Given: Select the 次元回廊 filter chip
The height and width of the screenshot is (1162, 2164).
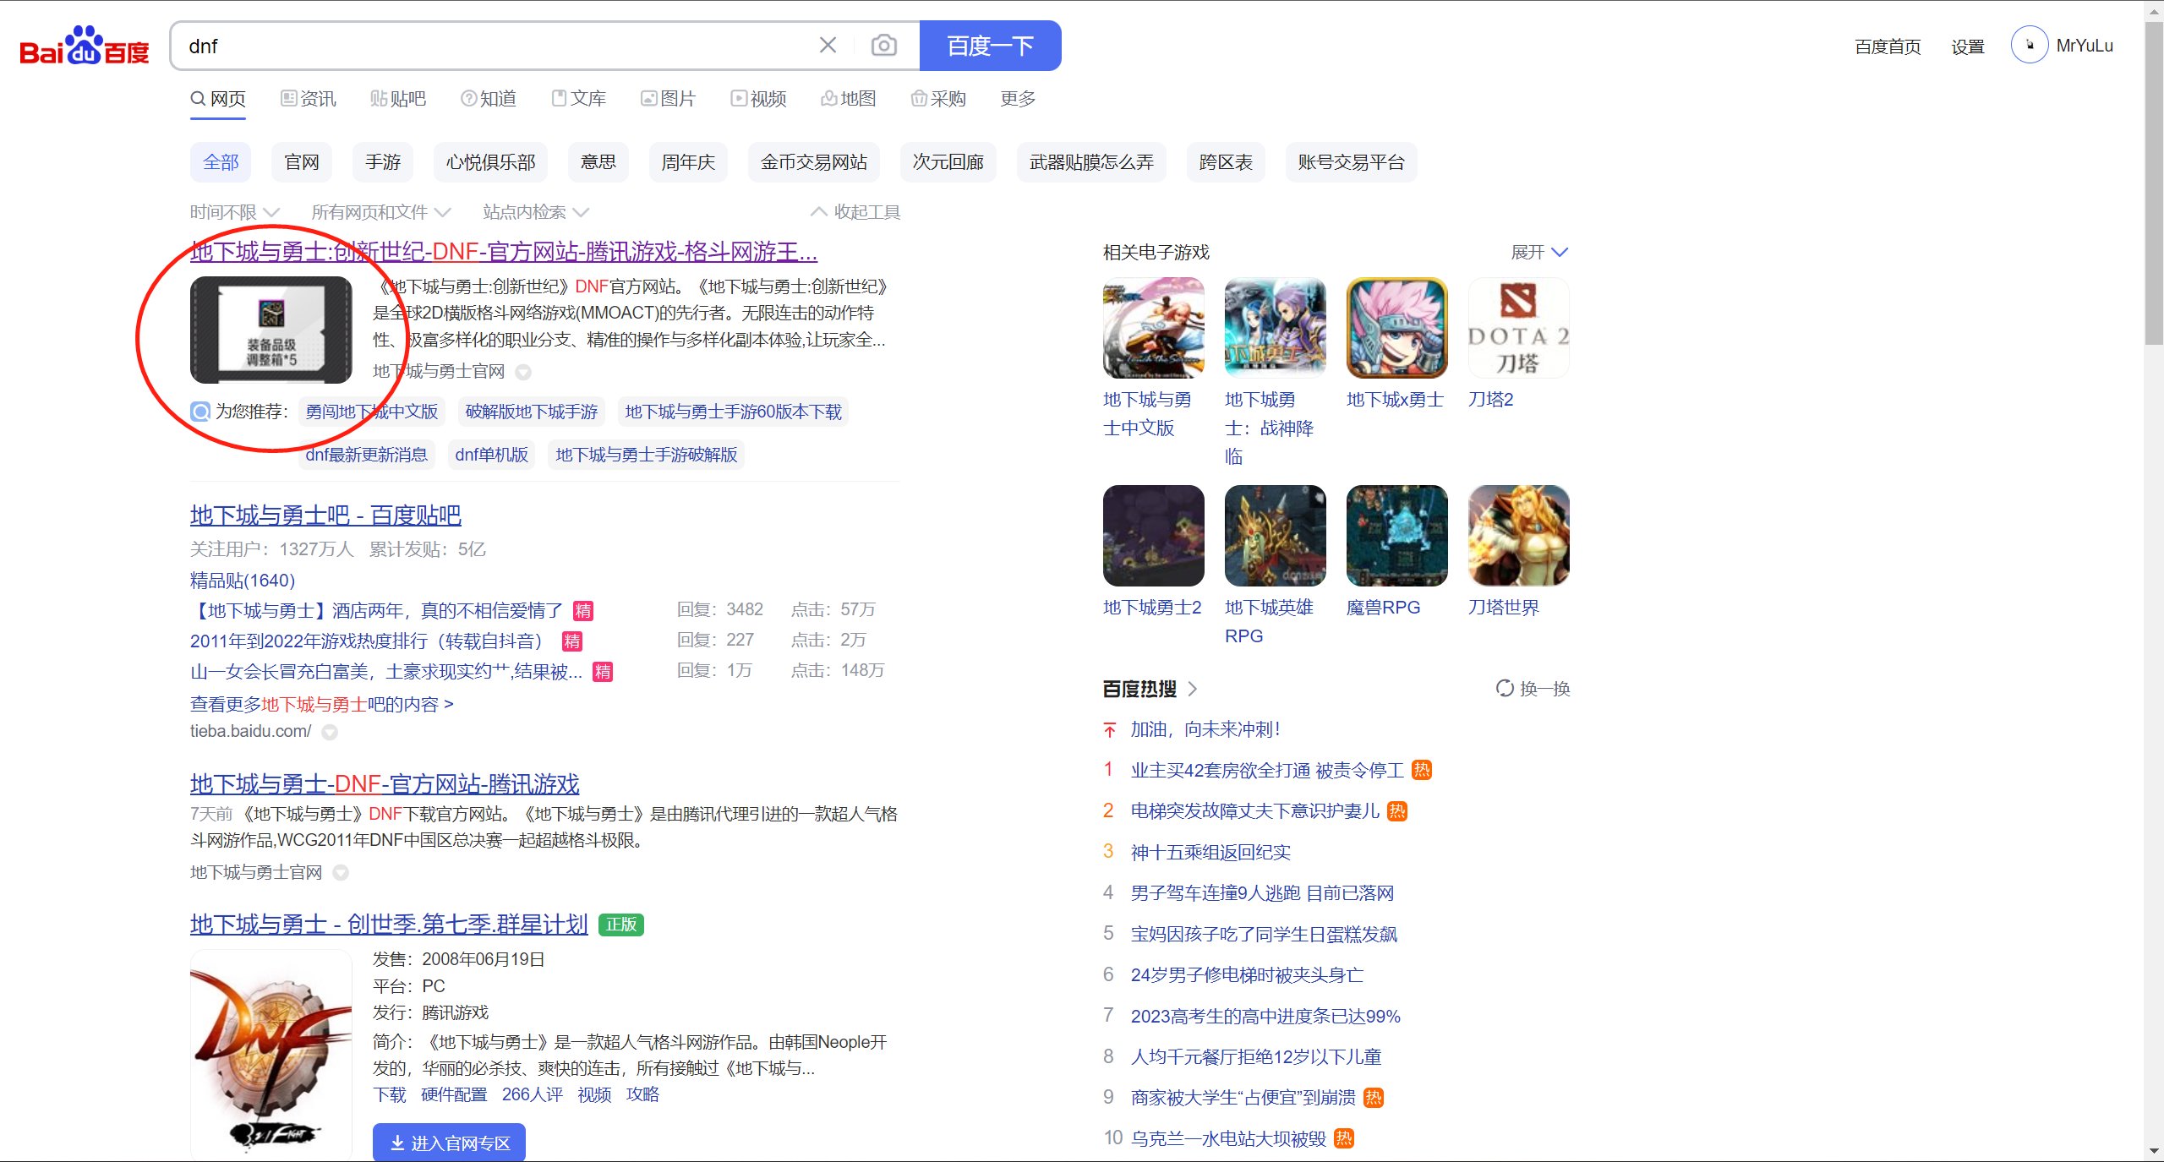Looking at the screenshot, I should point(948,162).
